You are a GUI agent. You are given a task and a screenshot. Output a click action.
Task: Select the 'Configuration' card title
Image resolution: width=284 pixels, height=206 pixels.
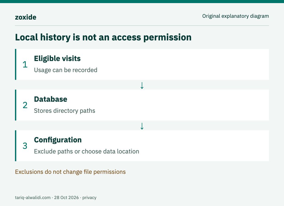coord(58,140)
